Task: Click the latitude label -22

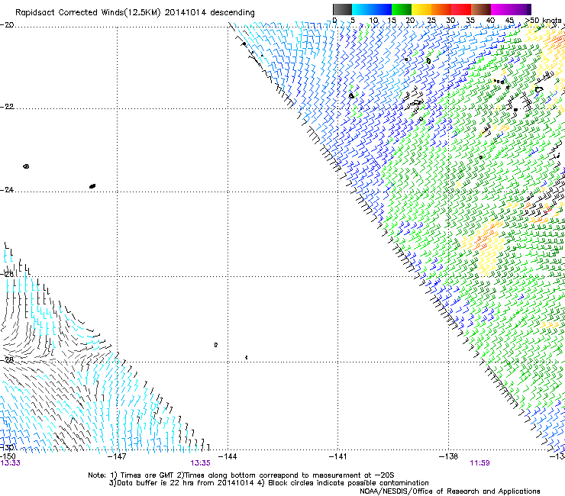Action: (x=7, y=107)
